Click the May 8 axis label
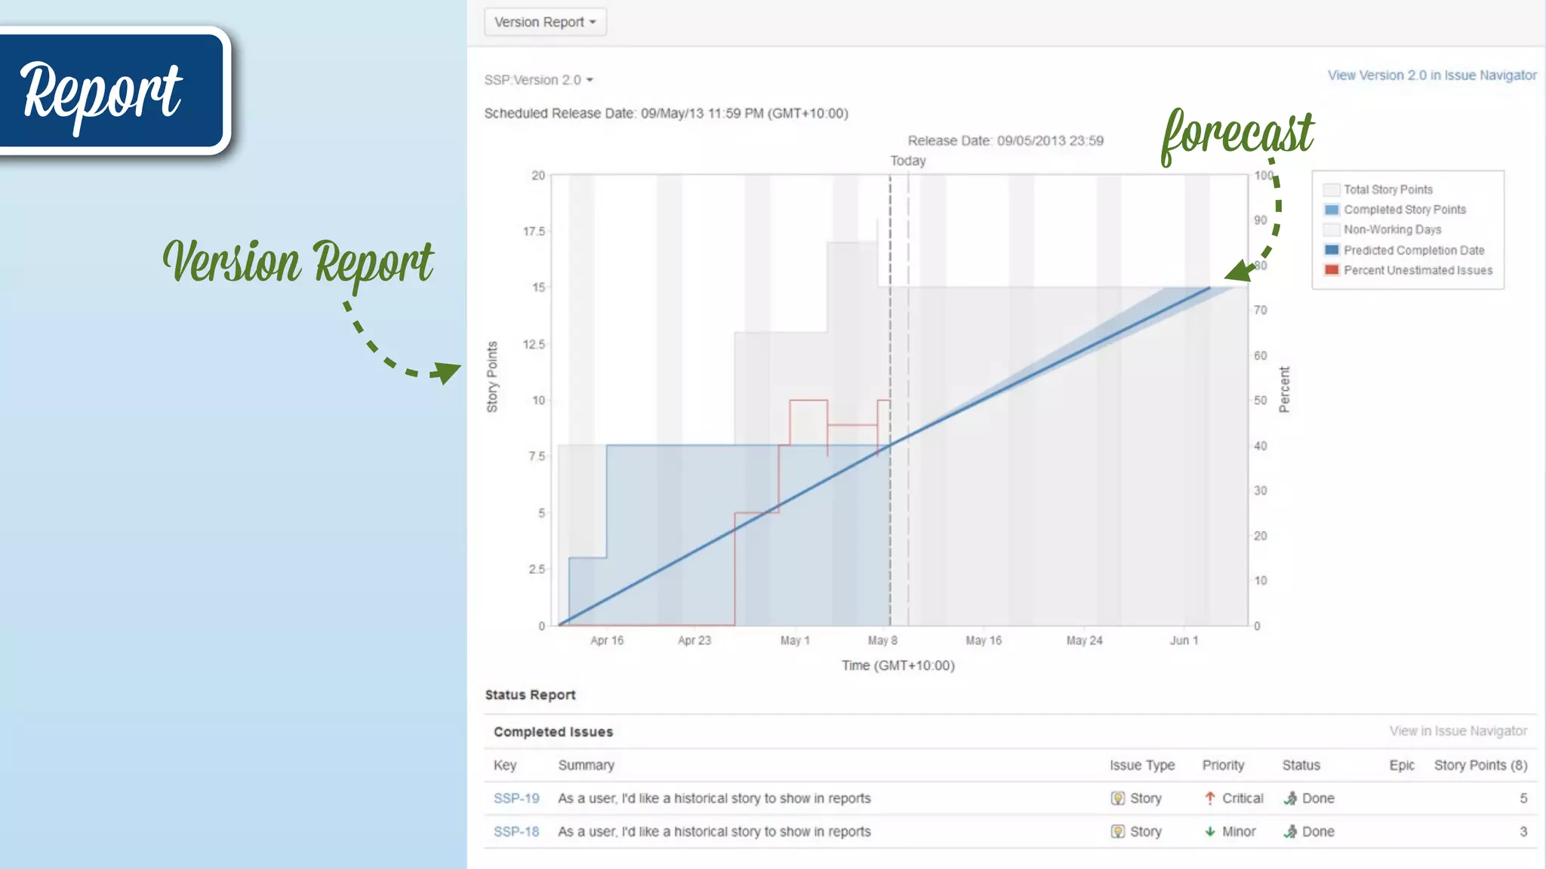 click(882, 640)
